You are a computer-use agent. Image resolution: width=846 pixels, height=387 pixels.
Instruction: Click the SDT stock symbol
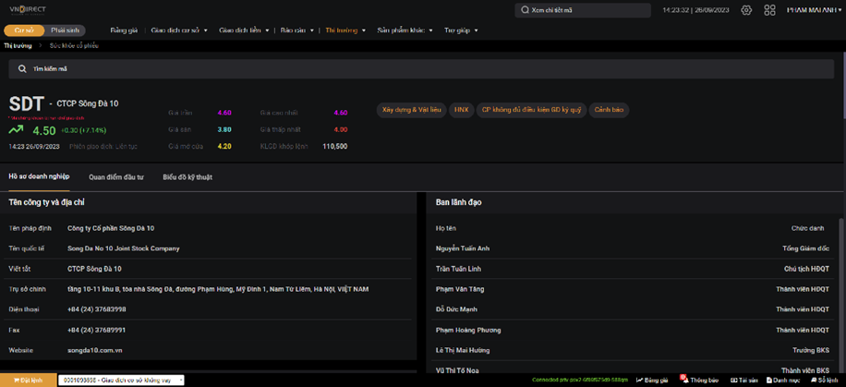[27, 103]
